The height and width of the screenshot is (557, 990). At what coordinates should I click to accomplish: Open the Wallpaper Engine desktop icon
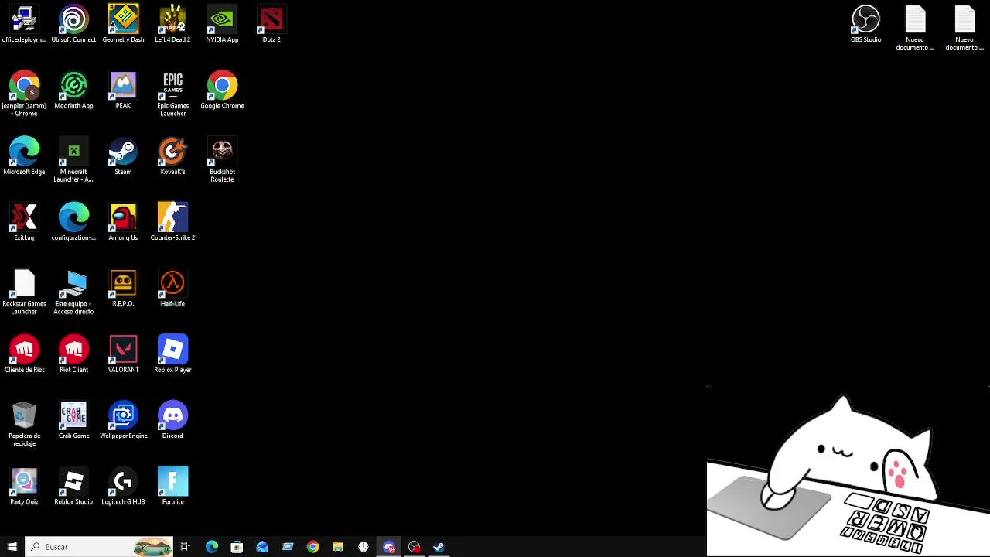pos(123,420)
